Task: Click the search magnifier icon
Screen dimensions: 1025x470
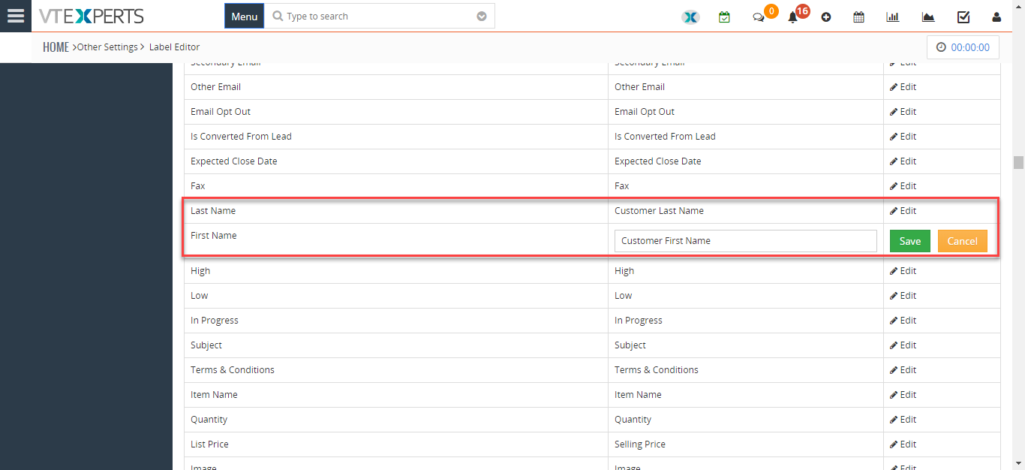Action: point(278,16)
